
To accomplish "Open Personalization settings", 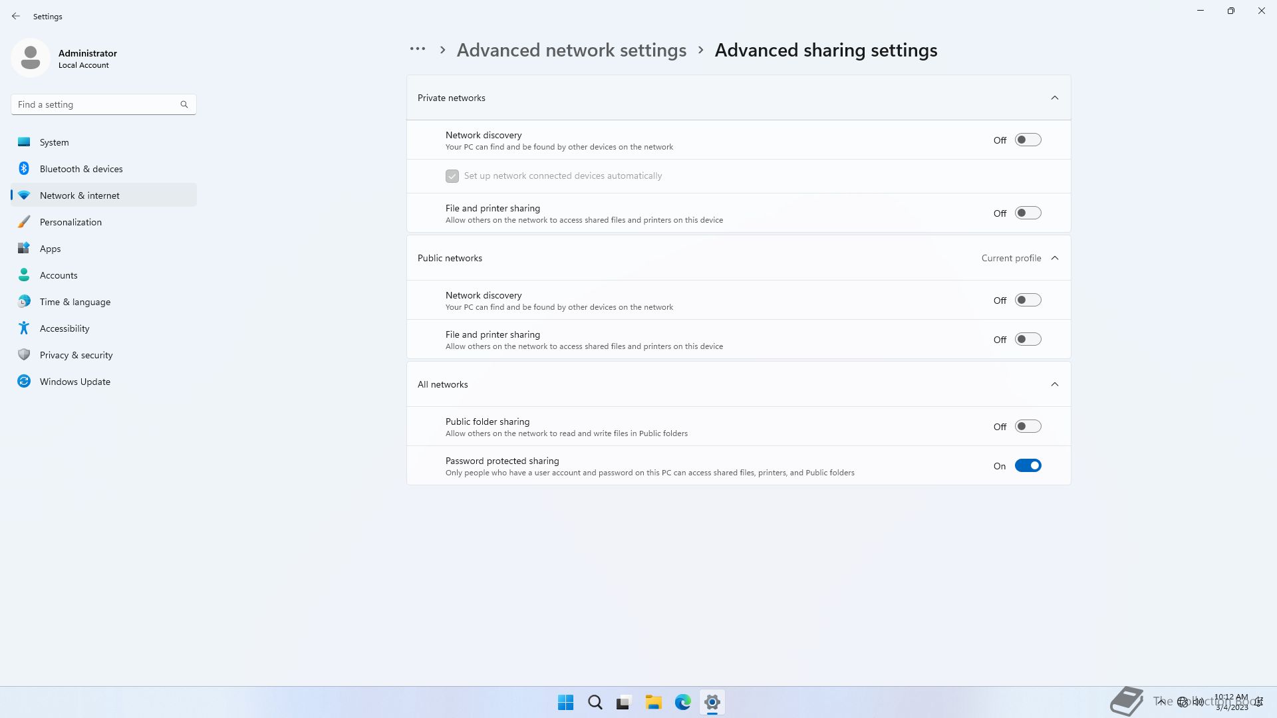I will tap(71, 222).
